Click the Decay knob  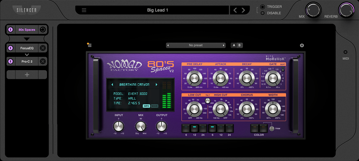point(247,78)
